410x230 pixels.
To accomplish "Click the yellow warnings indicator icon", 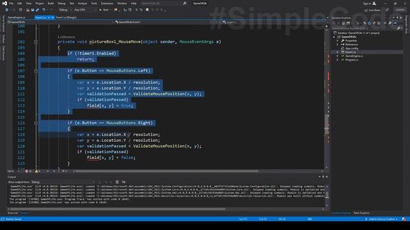I will (37, 171).
